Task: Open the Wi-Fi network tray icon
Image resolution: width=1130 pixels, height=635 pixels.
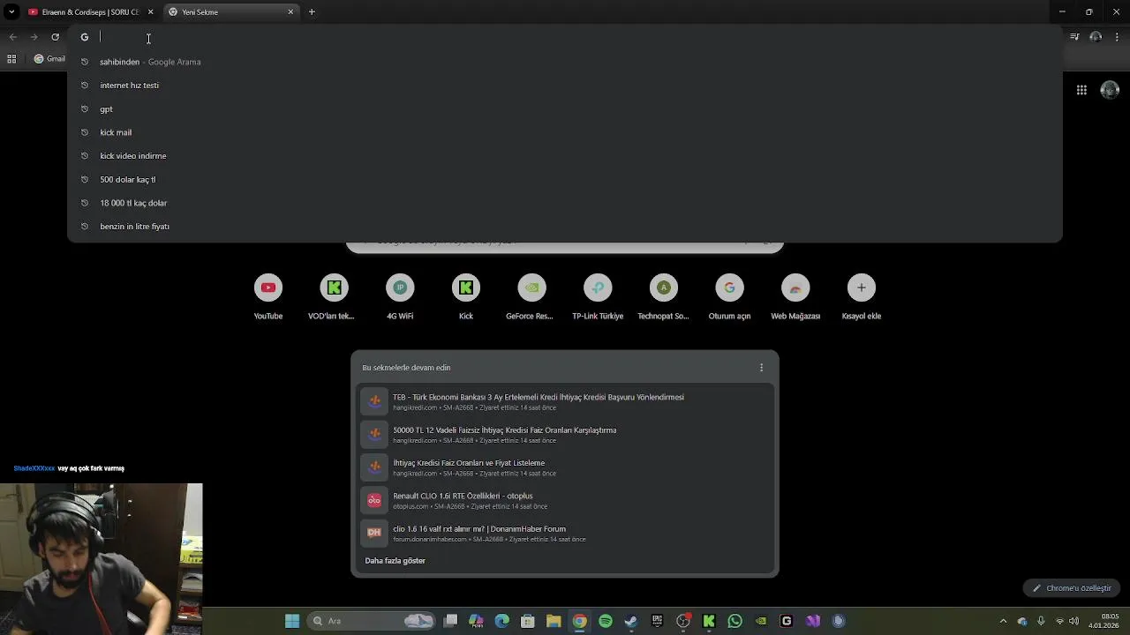Action: [x=1060, y=621]
